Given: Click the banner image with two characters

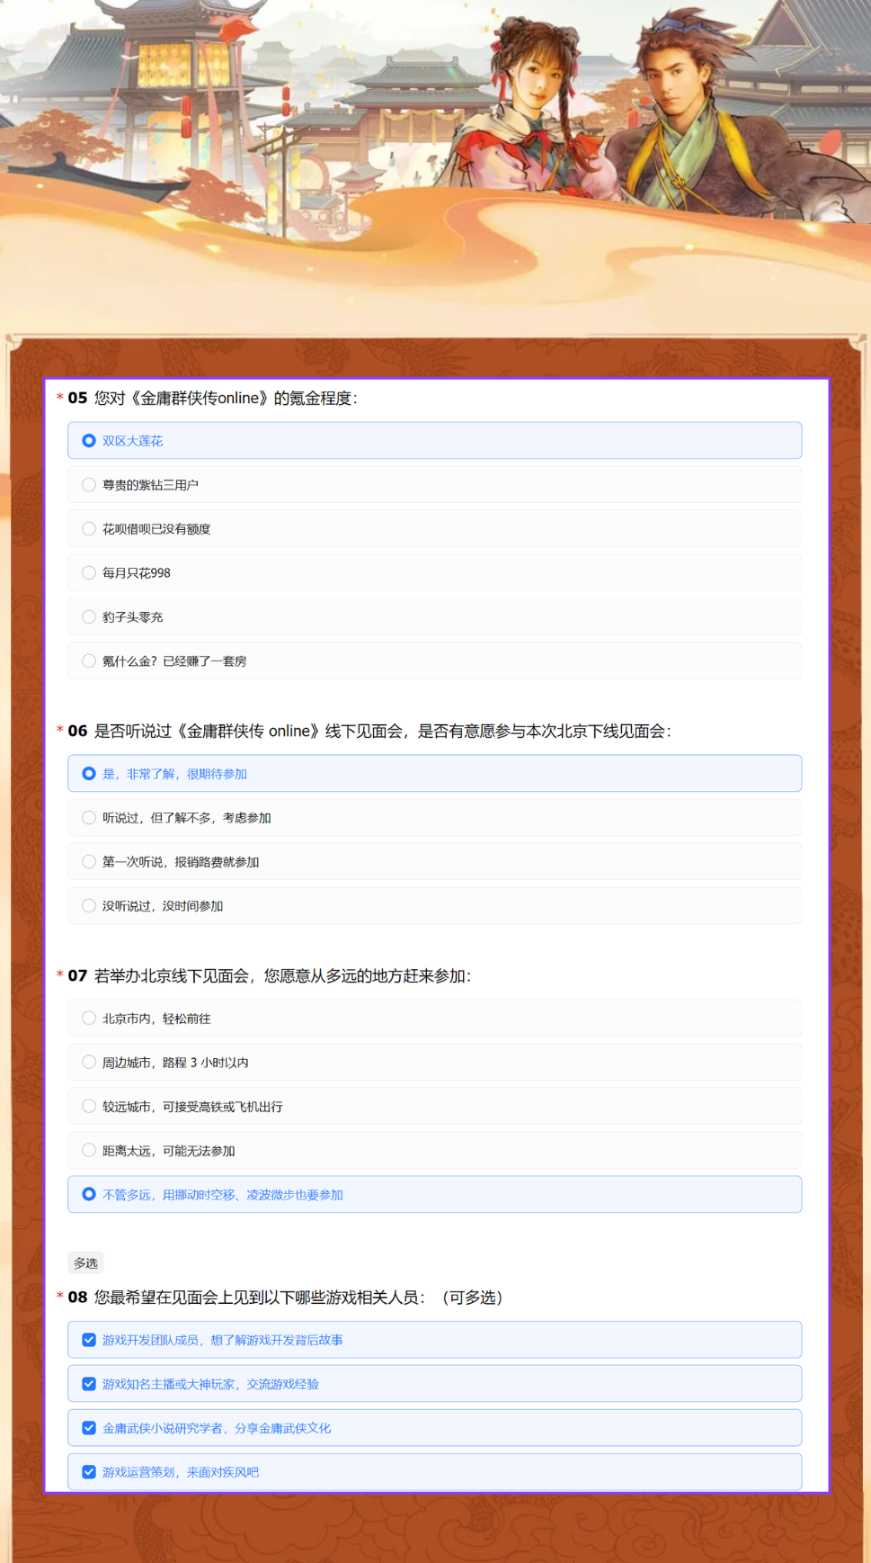Looking at the screenshot, I should point(435,166).
